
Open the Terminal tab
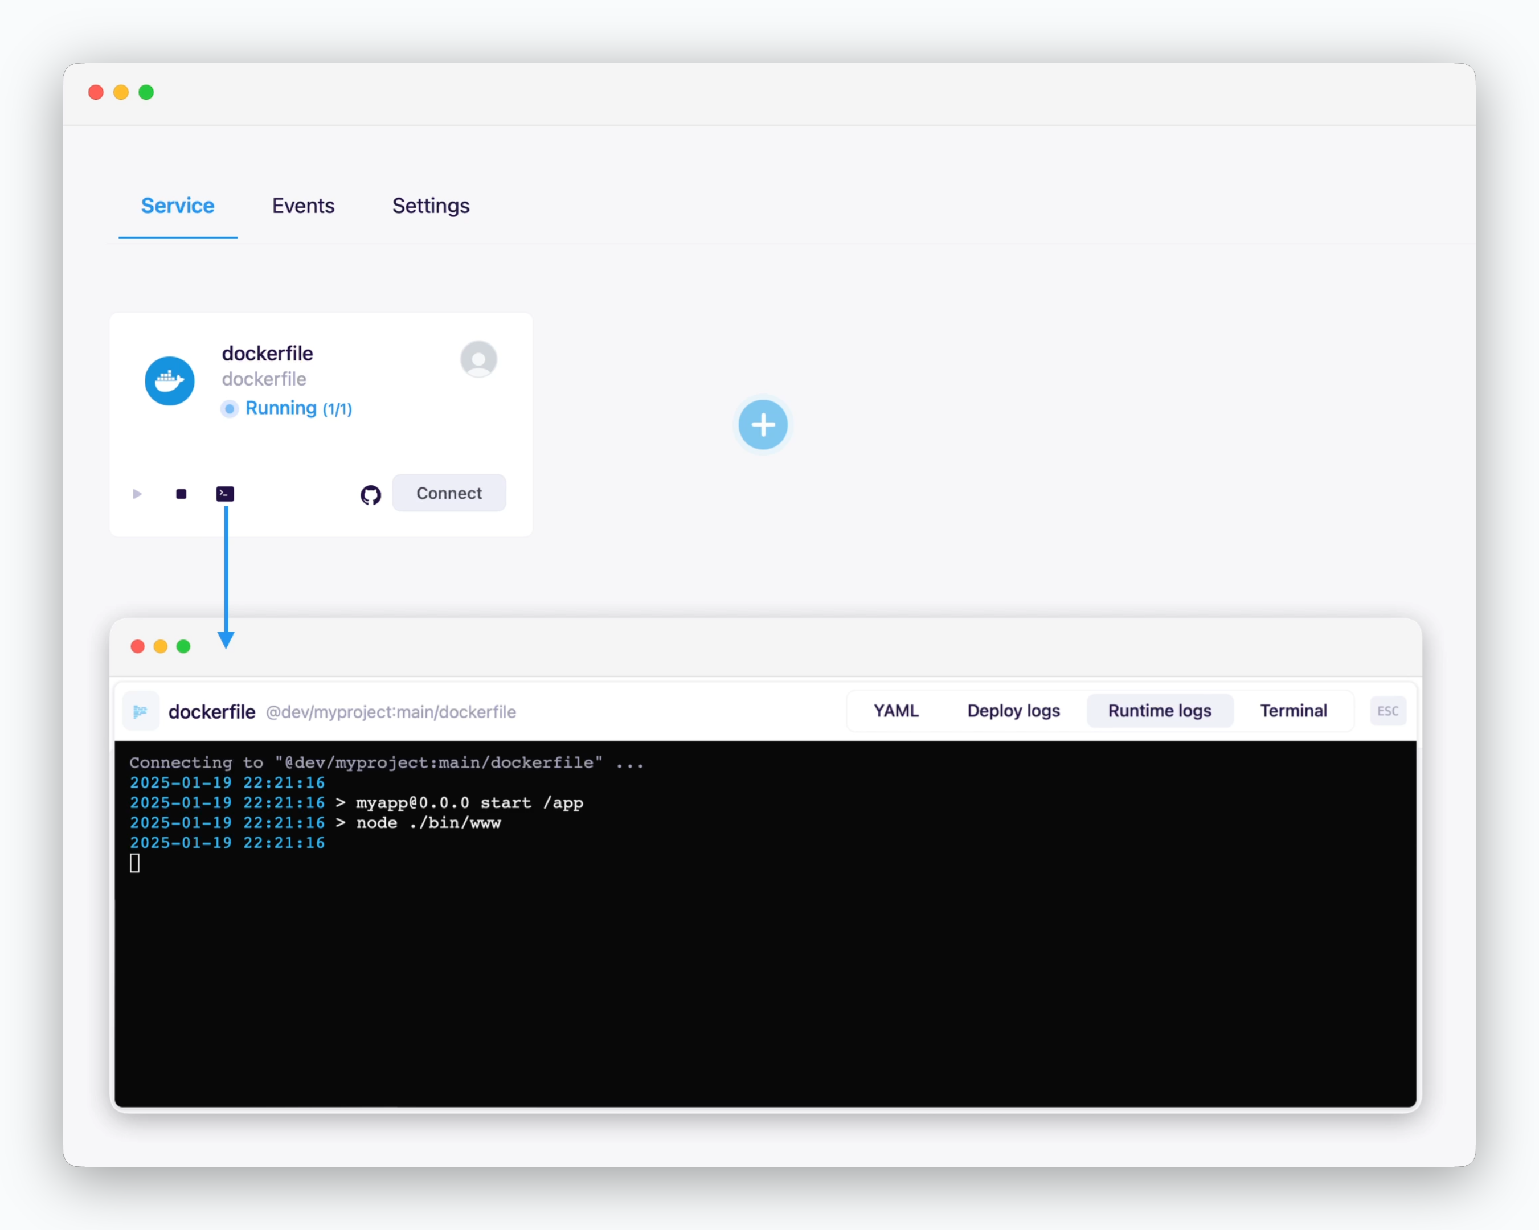(x=1294, y=711)
